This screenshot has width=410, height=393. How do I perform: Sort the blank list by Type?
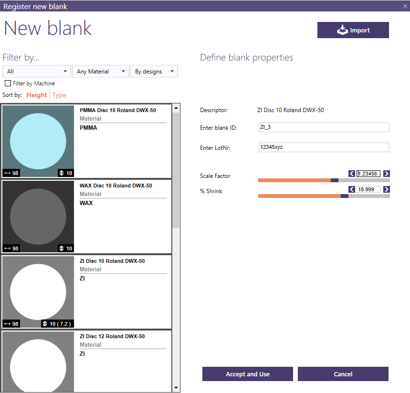click(x=59, y=95)
